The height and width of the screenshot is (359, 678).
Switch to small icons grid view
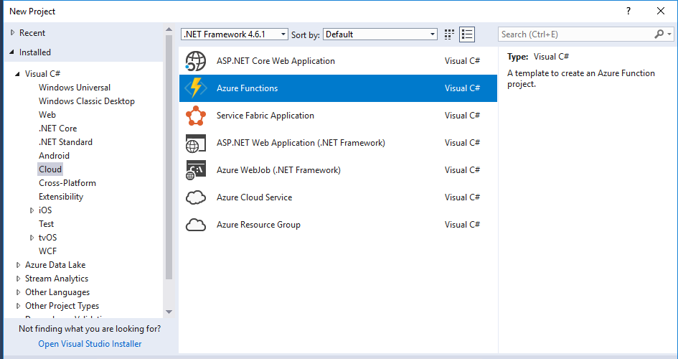click(x=449, y=34)
